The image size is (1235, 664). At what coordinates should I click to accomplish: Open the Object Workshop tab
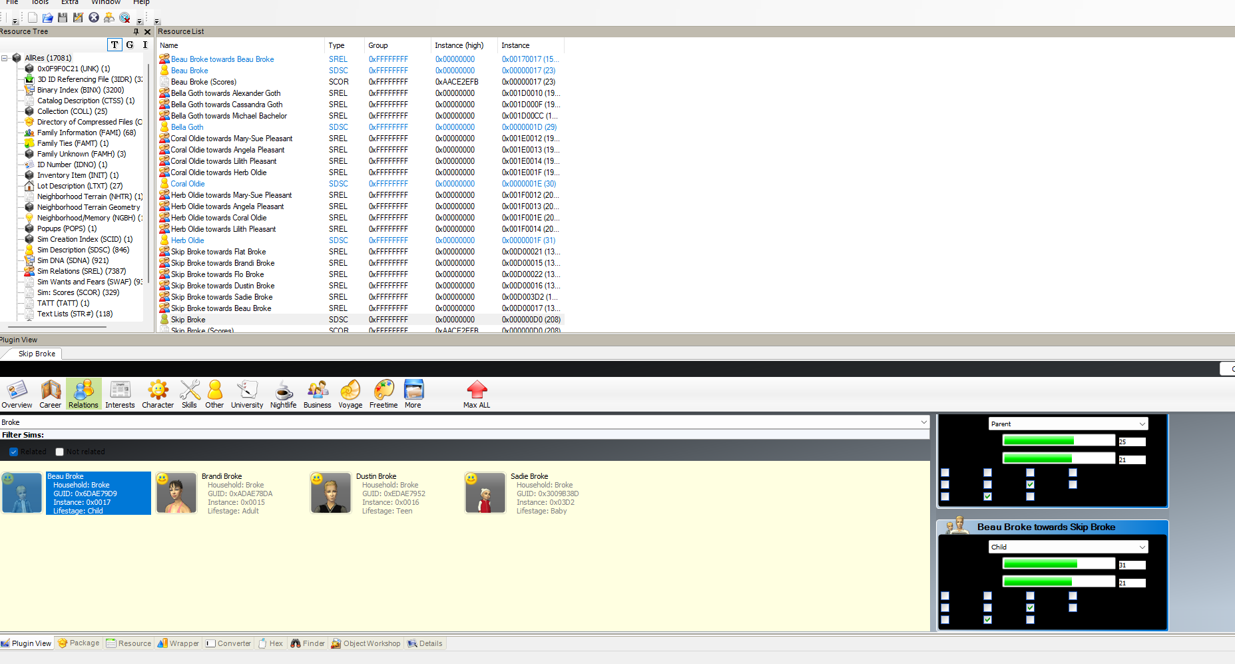366,643
